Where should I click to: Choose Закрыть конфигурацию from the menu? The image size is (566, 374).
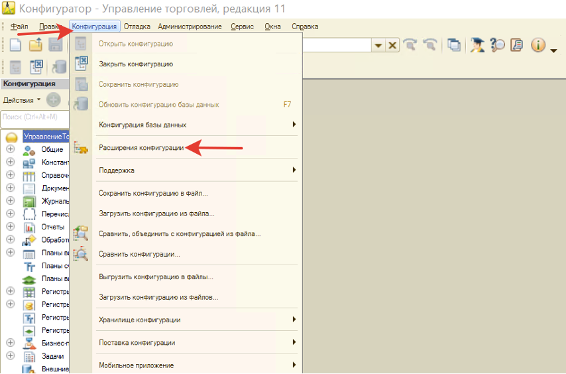[x=136, y=64]
